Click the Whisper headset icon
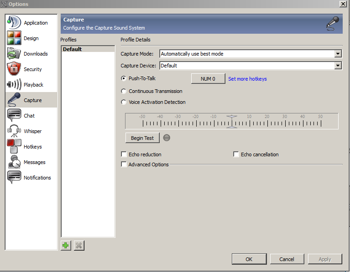The width and height of the screenshot is (350, 272). [x=14, y=131]
